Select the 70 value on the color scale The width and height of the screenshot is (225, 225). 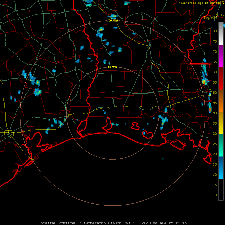pos(215,52)
